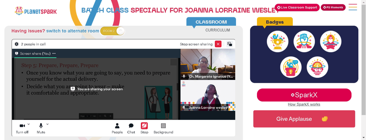Award the raised fist badge
This screenshot has width=366, height=140.
click(x=304, y=41)
